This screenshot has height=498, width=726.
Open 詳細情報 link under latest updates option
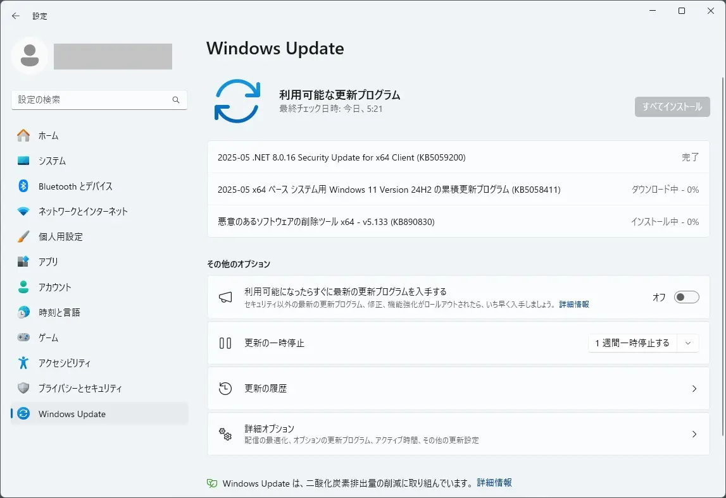click(574, 304)
